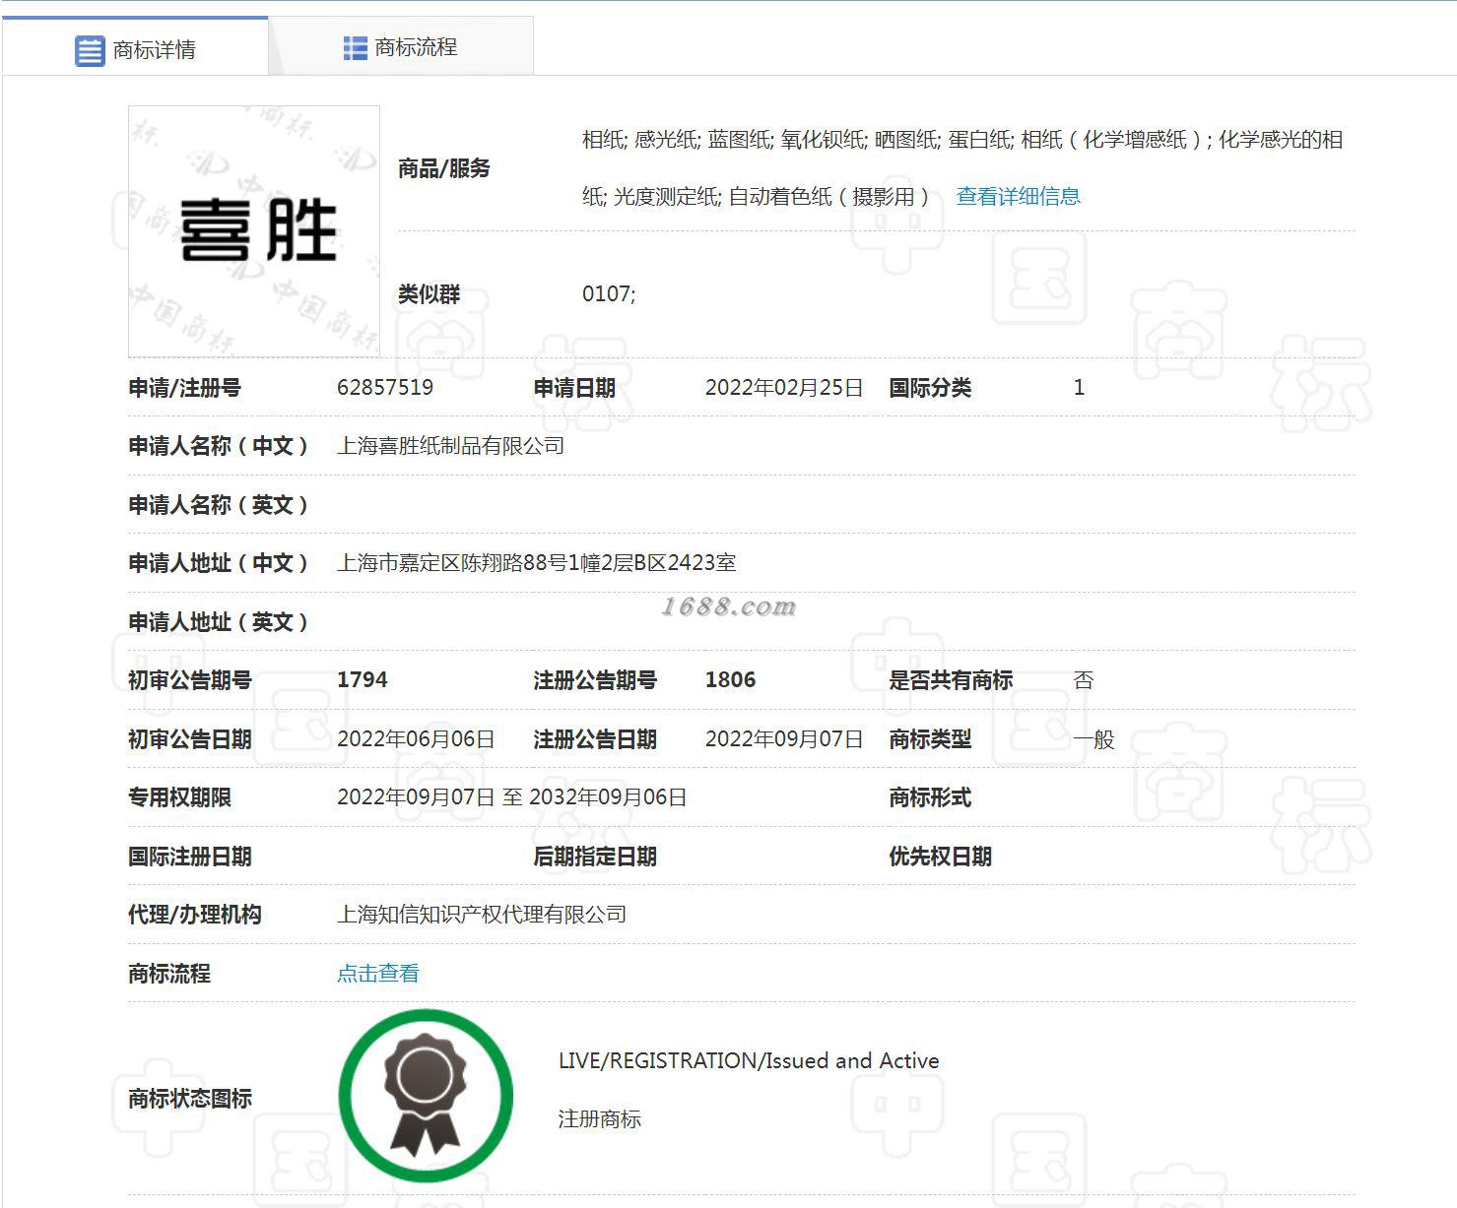The image size is (1457, 1208).
Task: Click the green registered trademark status badge
Action: tap(426, 1096)
